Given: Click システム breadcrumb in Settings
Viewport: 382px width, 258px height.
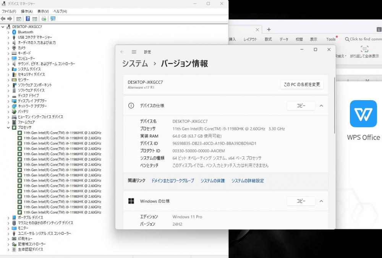Looking at the screenshot, I should (135, 64).
